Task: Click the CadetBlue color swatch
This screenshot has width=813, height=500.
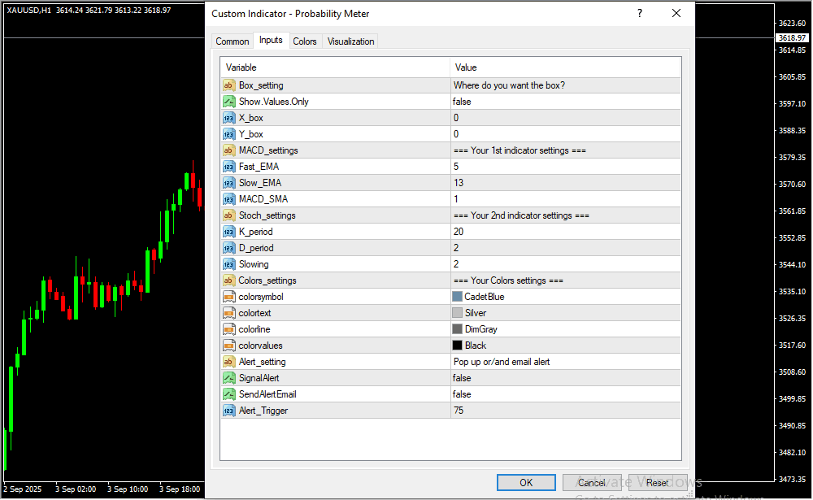Action: point(457,297)
